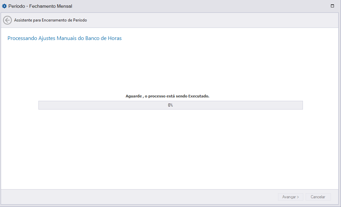Click empty footer panel left of Avançar
341x207 pixels.
coord(139,197)
